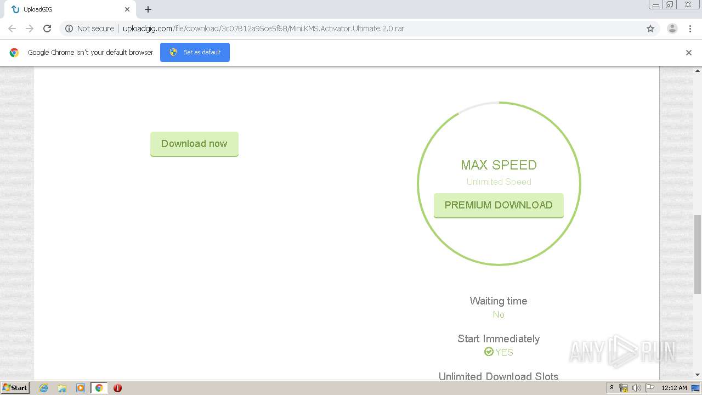
Task: Open Chrome three-dot menu
Action: [x=690, y=29]
